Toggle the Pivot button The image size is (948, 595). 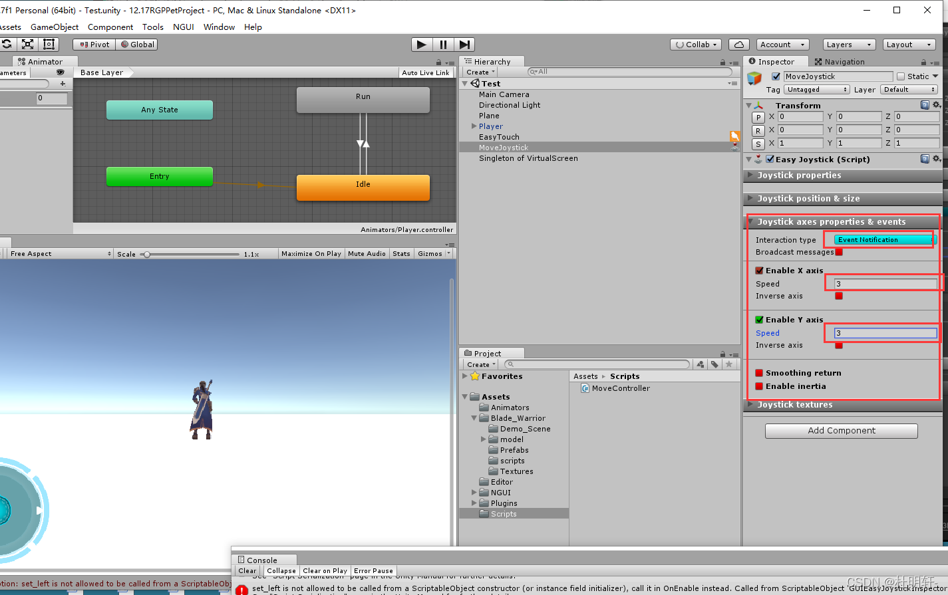click(x=94, y=45)
